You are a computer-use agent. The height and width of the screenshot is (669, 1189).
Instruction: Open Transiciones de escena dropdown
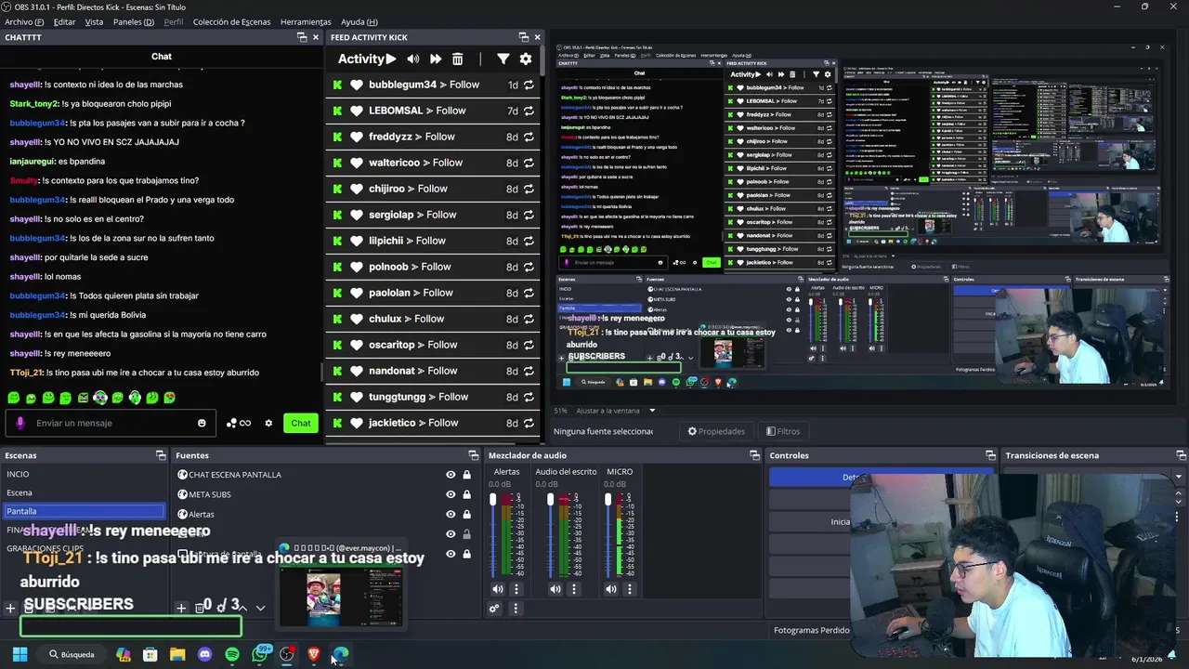[1179, 477]
